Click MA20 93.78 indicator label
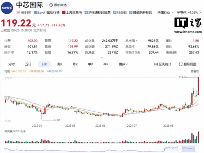This screenshot has height=153, width=204. point(55,71)
